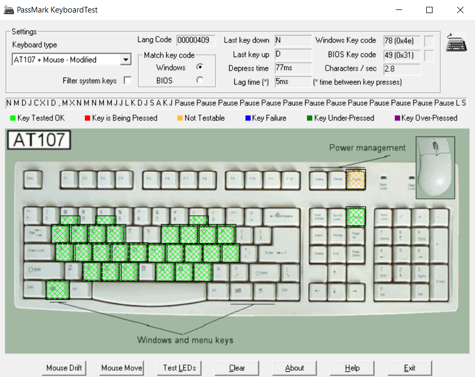The width and height of the screenshot is (475, 377).
Task: Click the Last key down field
Action: [x=293, y=40]
